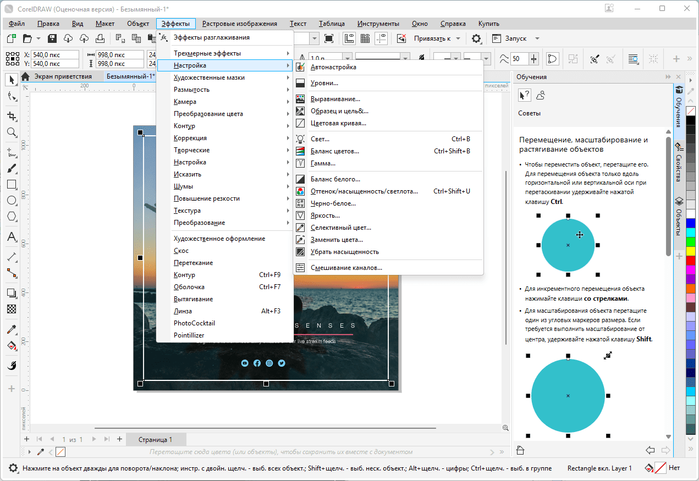The height and width of the screenshot is (481, 699).
Task: Click the Save floppy disk icon
Action: pyautogui.click(x=53, y=38)
